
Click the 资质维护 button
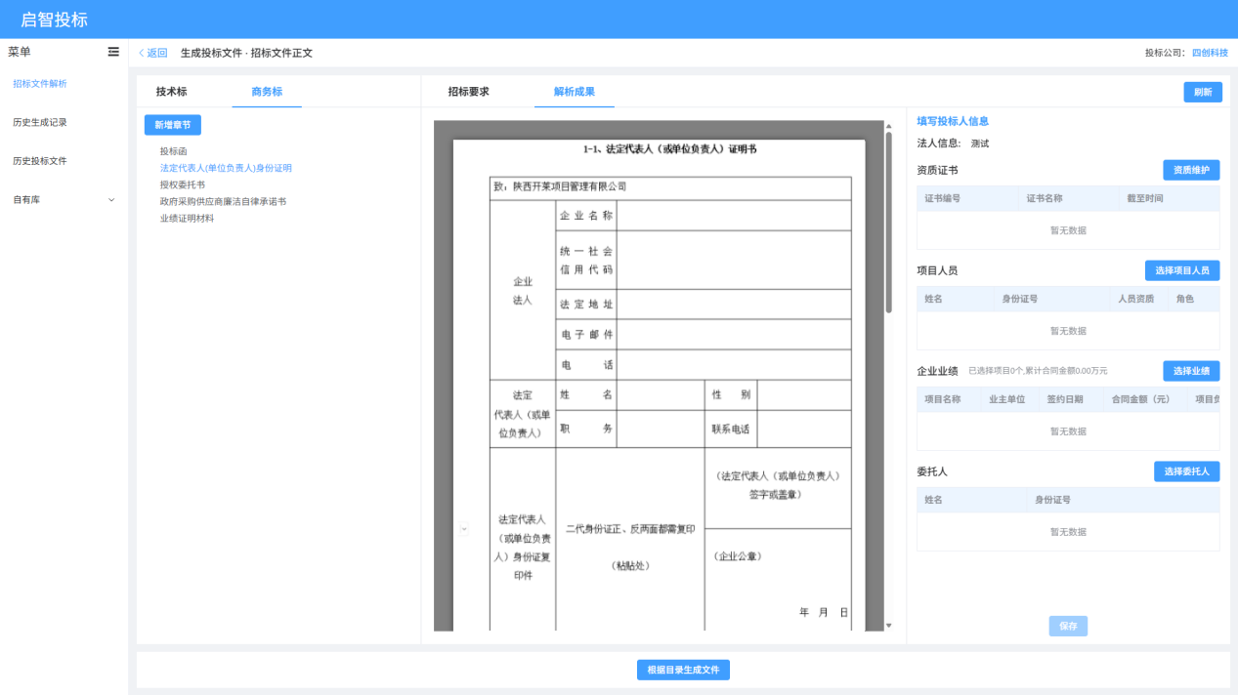1191,170
